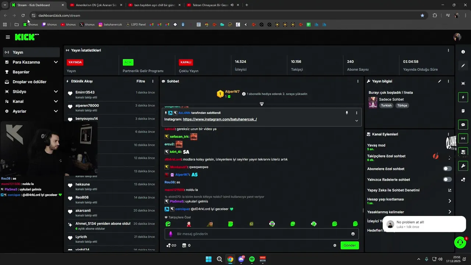Viewport: 471px width, 265px height.
Task: Click the purple microphone icon in the chat input
Action: tap(170, 234)
